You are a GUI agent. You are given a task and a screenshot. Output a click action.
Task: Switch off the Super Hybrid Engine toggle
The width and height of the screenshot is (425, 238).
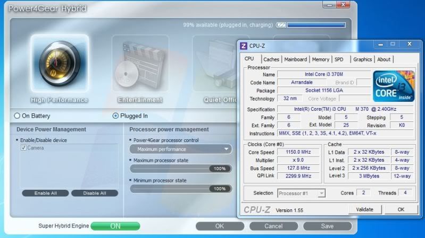click(115, 226)
